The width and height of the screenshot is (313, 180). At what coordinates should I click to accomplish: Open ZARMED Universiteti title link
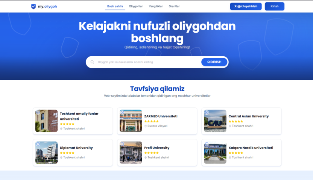[161, 116]
